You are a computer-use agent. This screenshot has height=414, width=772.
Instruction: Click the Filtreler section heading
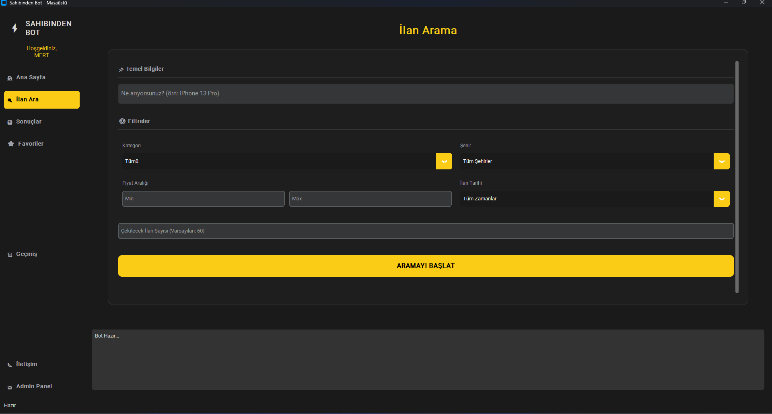139,121
